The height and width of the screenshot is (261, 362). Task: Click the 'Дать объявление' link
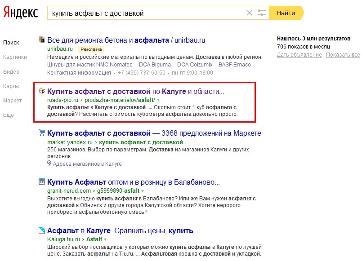(299, 55)
